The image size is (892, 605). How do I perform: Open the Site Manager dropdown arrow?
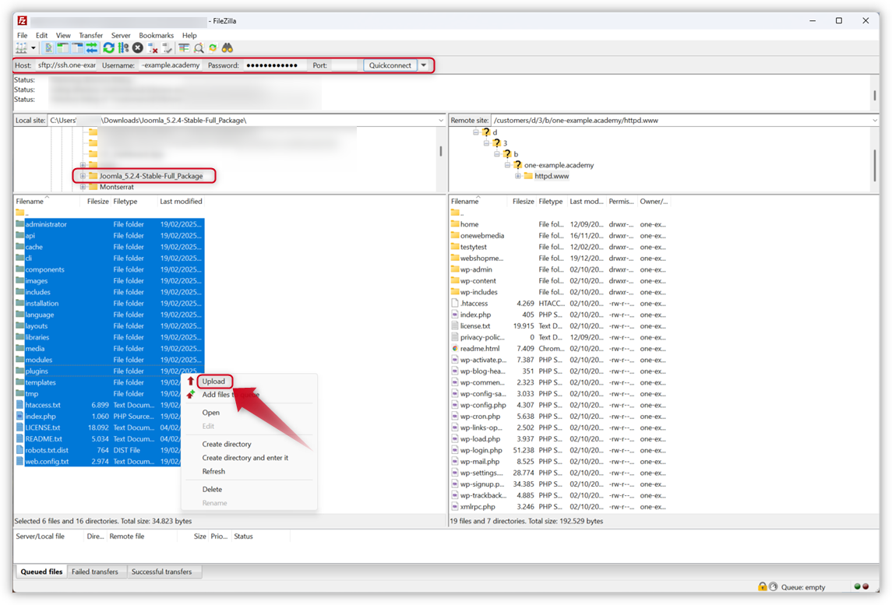[x=33, y=47]
